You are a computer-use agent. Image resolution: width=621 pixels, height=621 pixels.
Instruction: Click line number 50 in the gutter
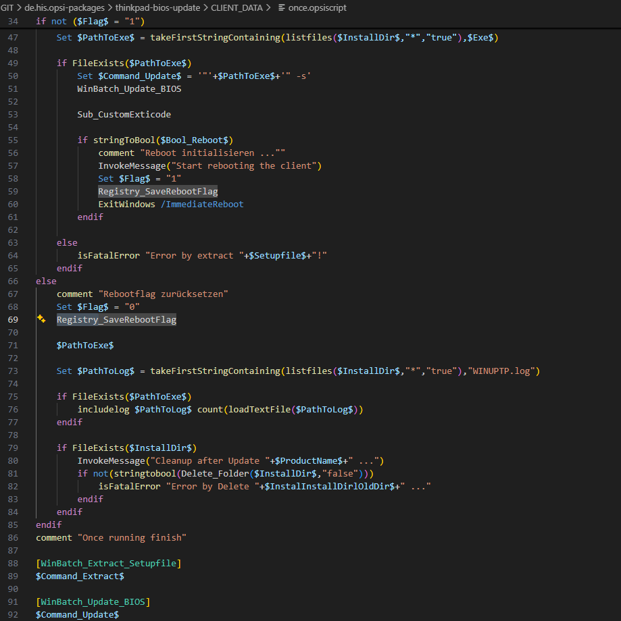14,76
